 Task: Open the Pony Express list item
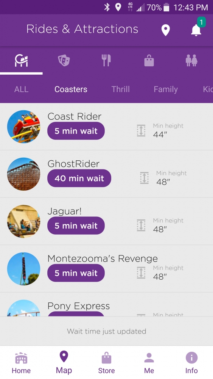coord(106,305)
